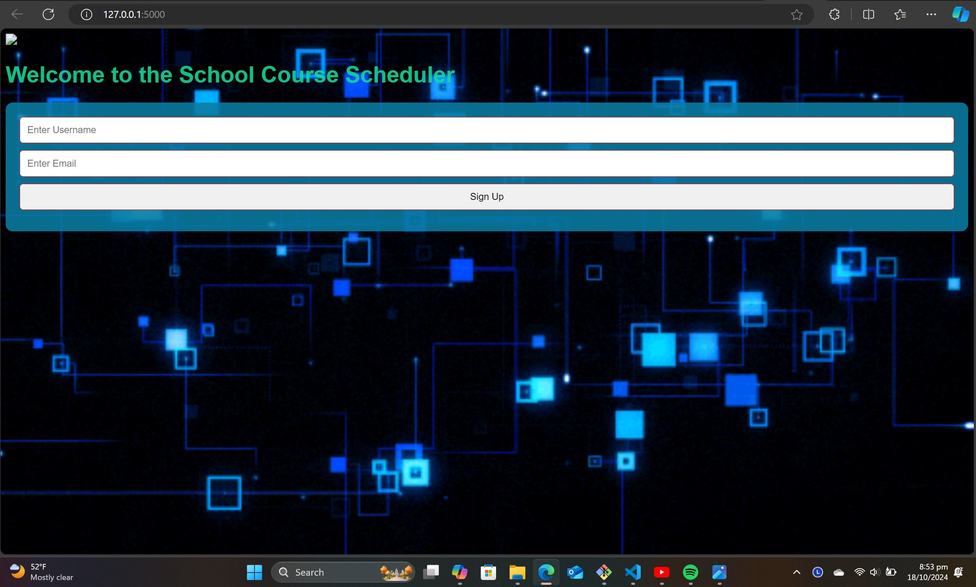976x587 pixels.
Task: Click the address bar URL
Action: (x=134, y=14)
